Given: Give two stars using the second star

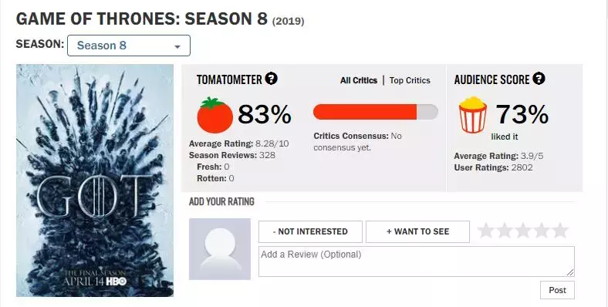Looking at the screenshot, I should click(504, 231).
